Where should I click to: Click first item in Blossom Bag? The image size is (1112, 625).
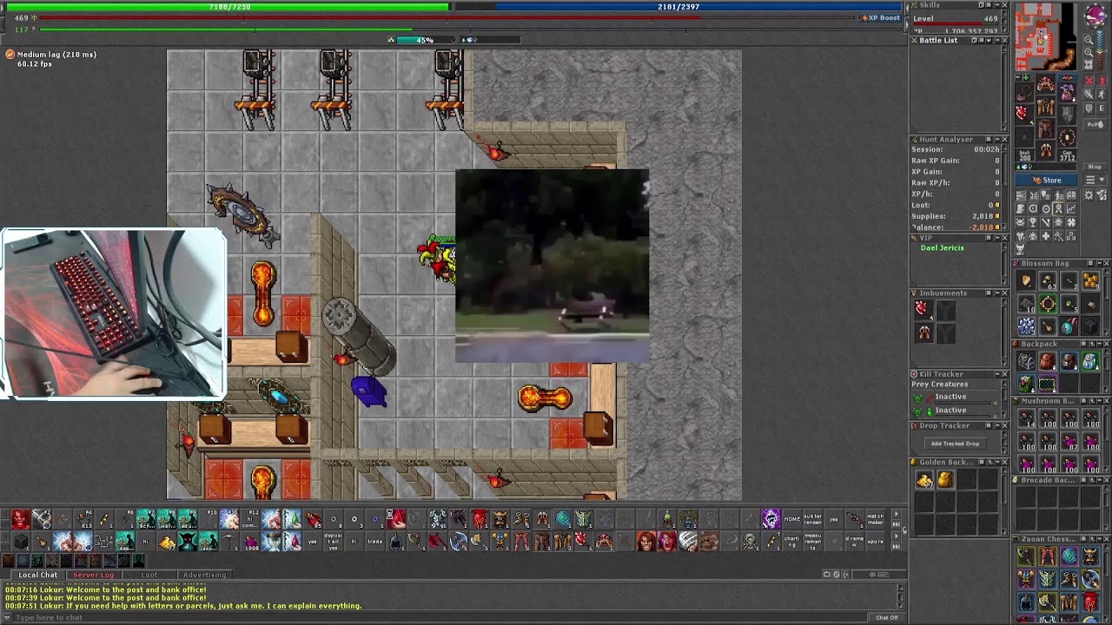[x=1026, y=280]
